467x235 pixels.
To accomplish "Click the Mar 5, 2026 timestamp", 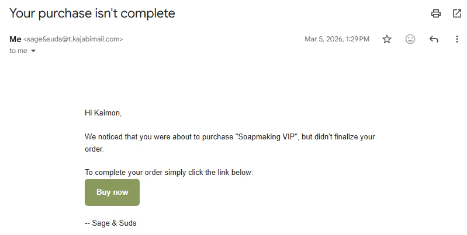I will [337, 39].
